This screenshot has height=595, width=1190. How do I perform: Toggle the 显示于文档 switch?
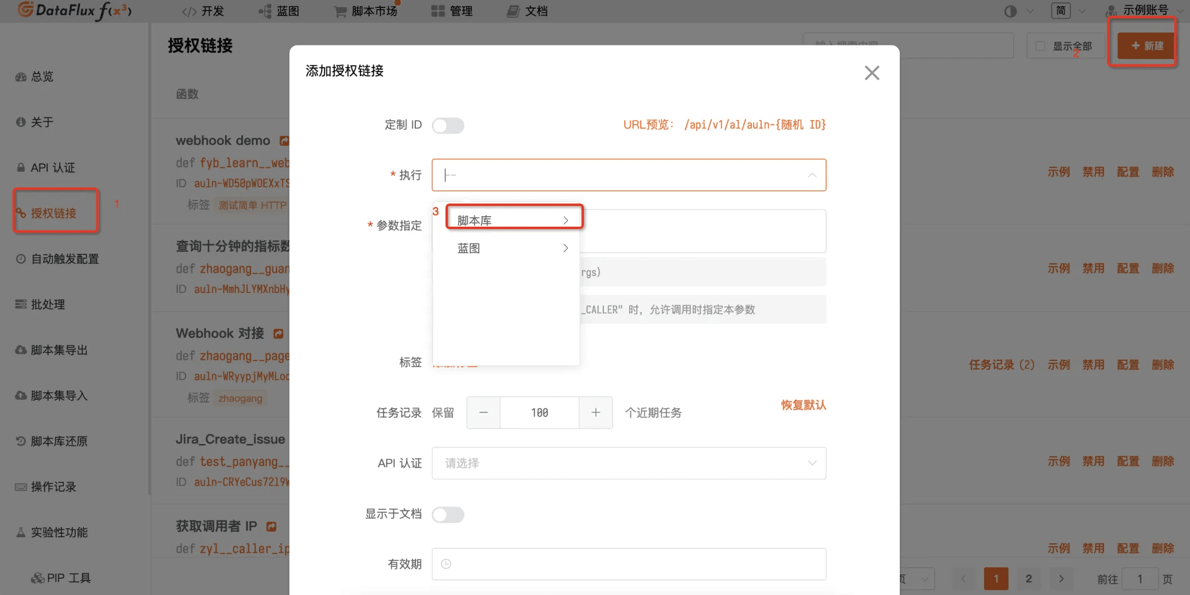[448, 514]
